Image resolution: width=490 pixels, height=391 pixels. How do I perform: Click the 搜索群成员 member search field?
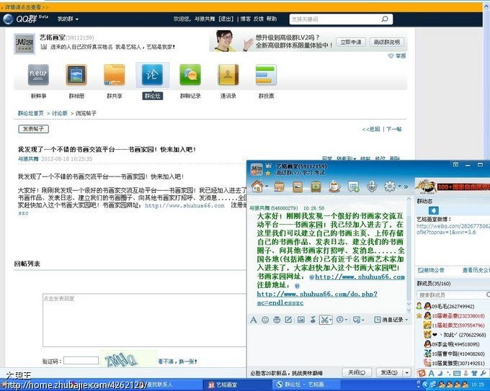[453, 295]
